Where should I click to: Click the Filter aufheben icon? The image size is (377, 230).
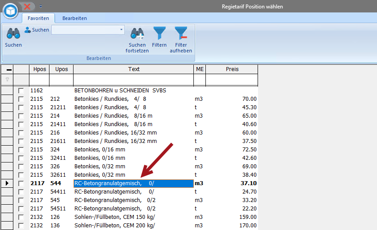180,34
